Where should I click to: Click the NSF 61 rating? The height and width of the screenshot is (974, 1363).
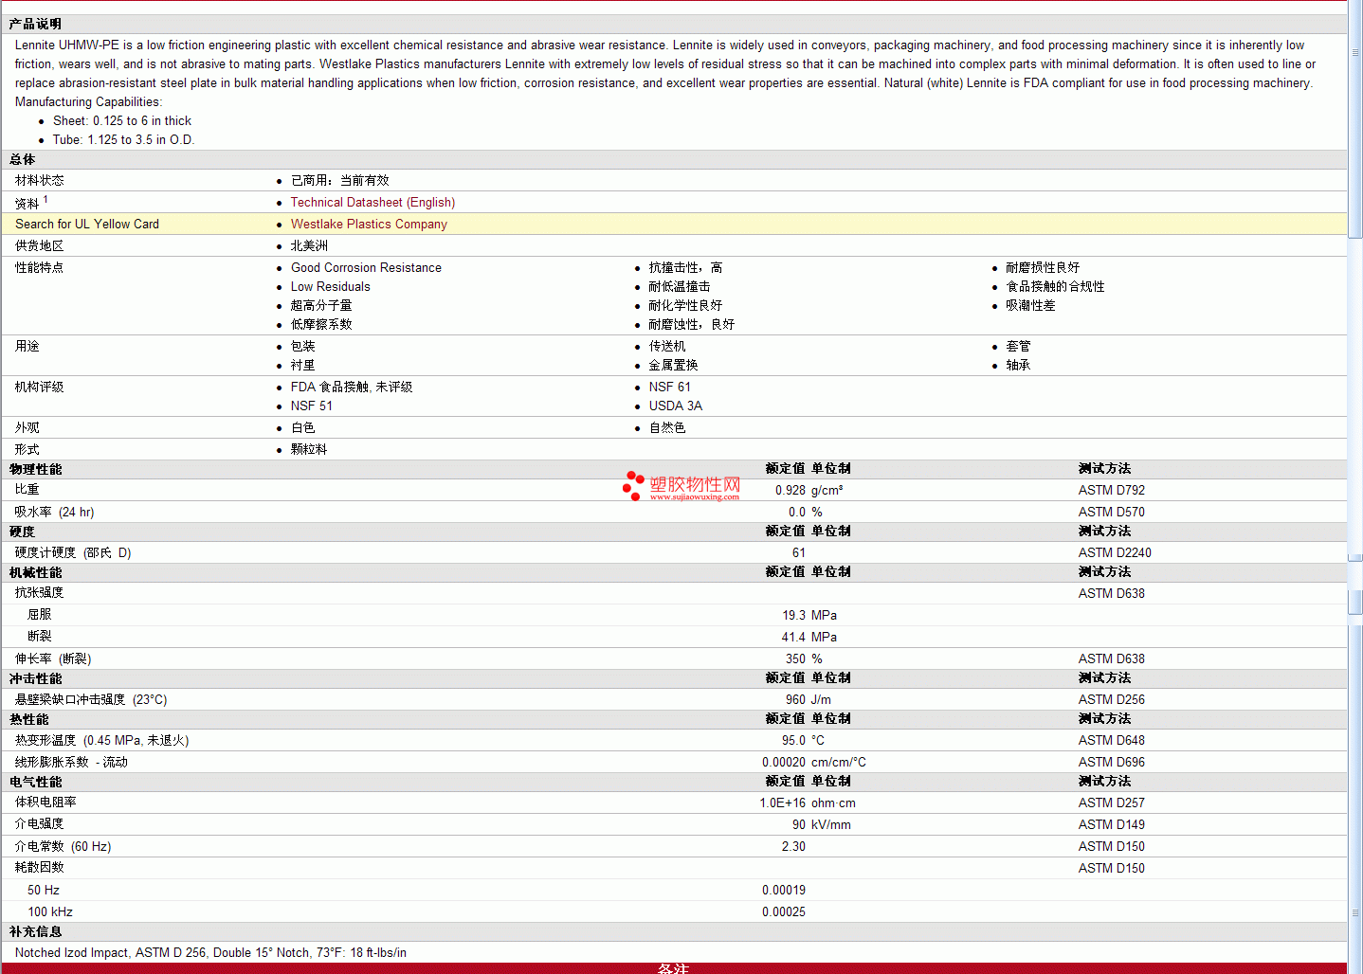pos(670,387)
